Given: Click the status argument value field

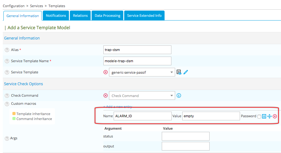Looking at the screenshot, I should pyautogui.click(x=185, y=136).
